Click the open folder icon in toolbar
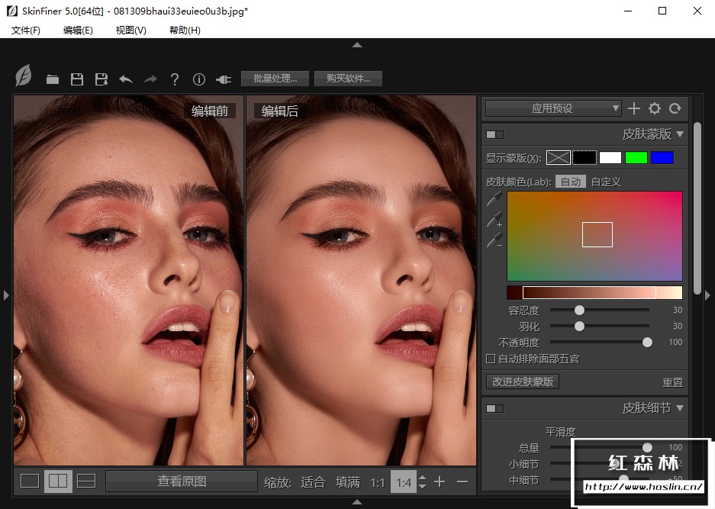Viewport: 715px width, 509px height. click(x=53, y=79)
